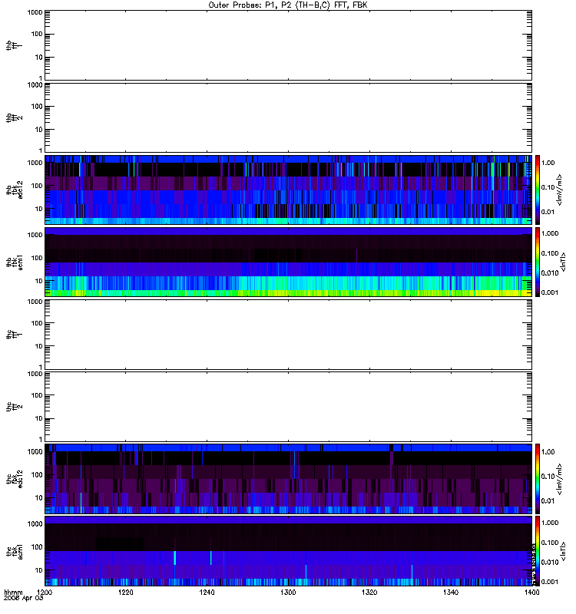This screenshot has height=614, width=576.
Task: Click the thb fbk scm1 spectrogram panel
Action: pos(289,262)
